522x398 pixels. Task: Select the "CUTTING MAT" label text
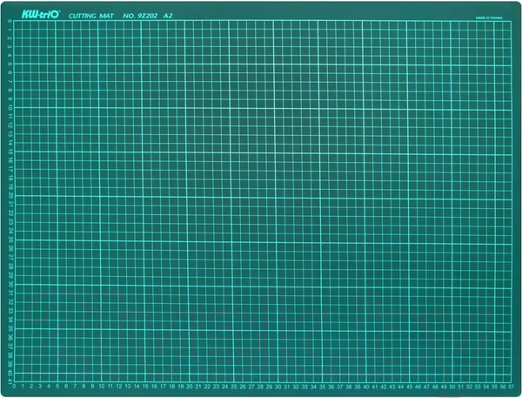(x=90, y=16)
